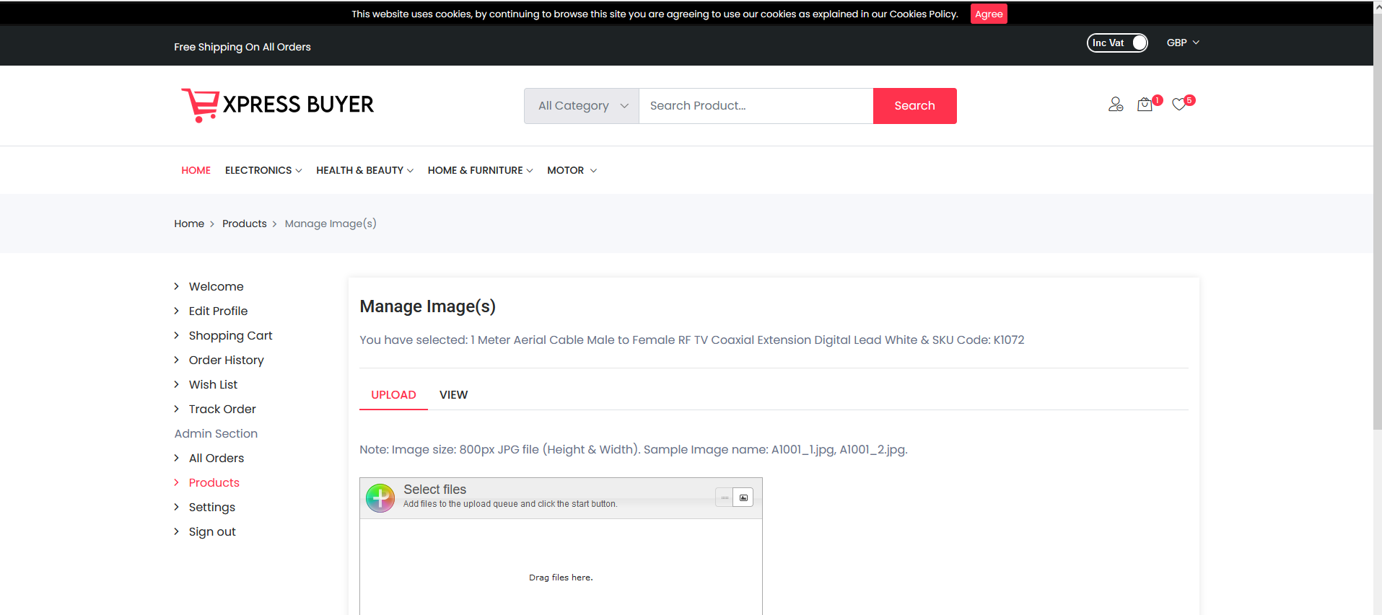The height and width of the screenshot is (615, 1382).
Task: Agree to the cookies policy
Action: click(x=988, y=14)
